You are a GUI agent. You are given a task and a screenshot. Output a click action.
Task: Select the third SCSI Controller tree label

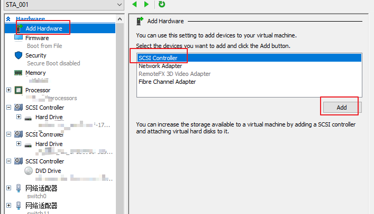click(x=45, y=161)
